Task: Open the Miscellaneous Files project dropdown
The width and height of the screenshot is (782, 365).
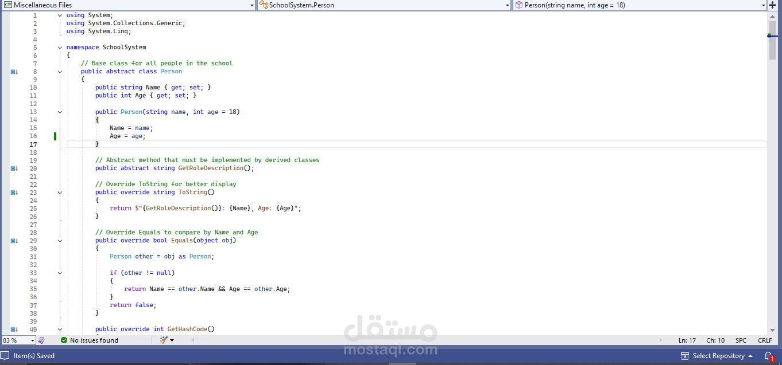Action: (x=128, y=5)
